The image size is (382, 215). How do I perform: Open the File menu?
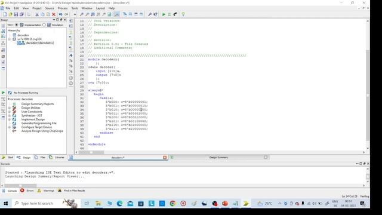[x=8, y=8]
